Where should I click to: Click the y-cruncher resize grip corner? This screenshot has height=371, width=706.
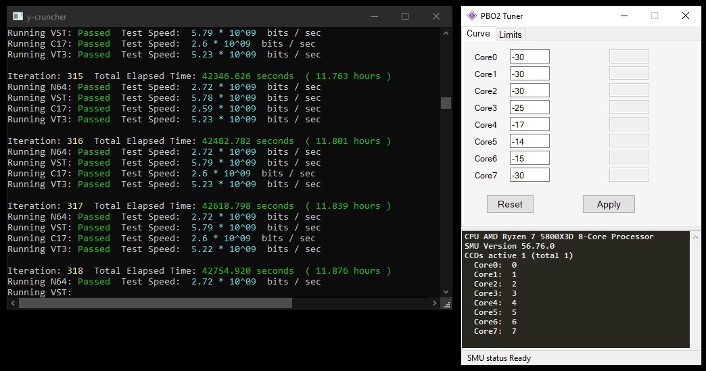click(446, 304)
